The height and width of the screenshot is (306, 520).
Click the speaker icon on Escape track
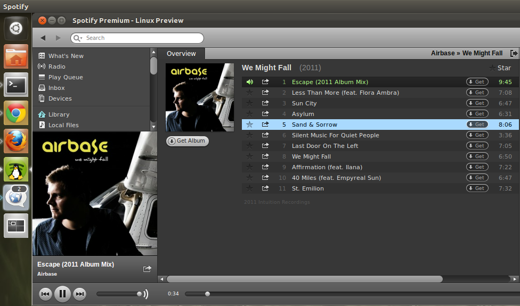pyautogui.click(x=250, y=82)
